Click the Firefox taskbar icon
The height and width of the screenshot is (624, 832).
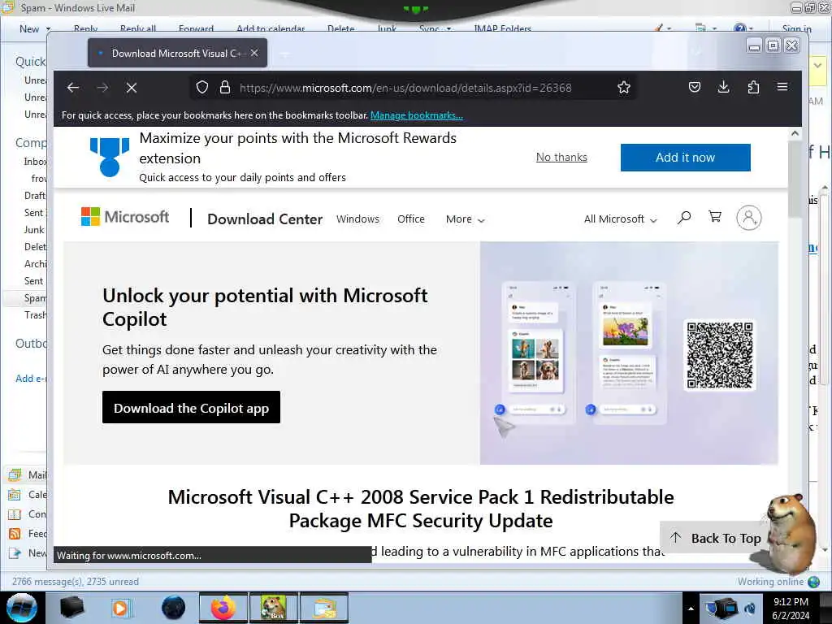point(223,608)
